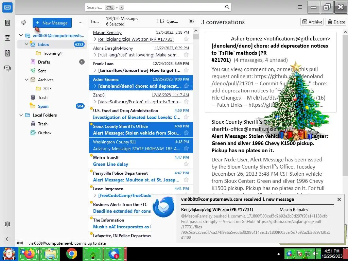Screen dimensions: 348x261
Task: Star the Alona Enraght-Moony message
Action: tap(186, 55)
